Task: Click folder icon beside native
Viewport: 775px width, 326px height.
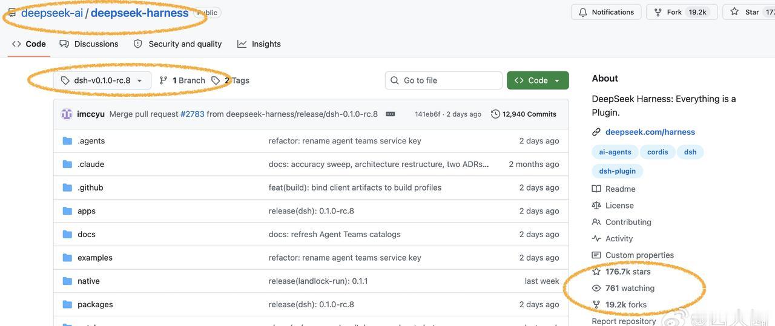Action: point(67,281)
